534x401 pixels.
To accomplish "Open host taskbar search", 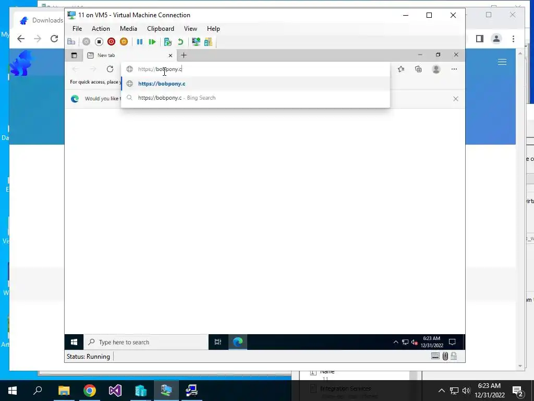I will click(x=38, y=391).
